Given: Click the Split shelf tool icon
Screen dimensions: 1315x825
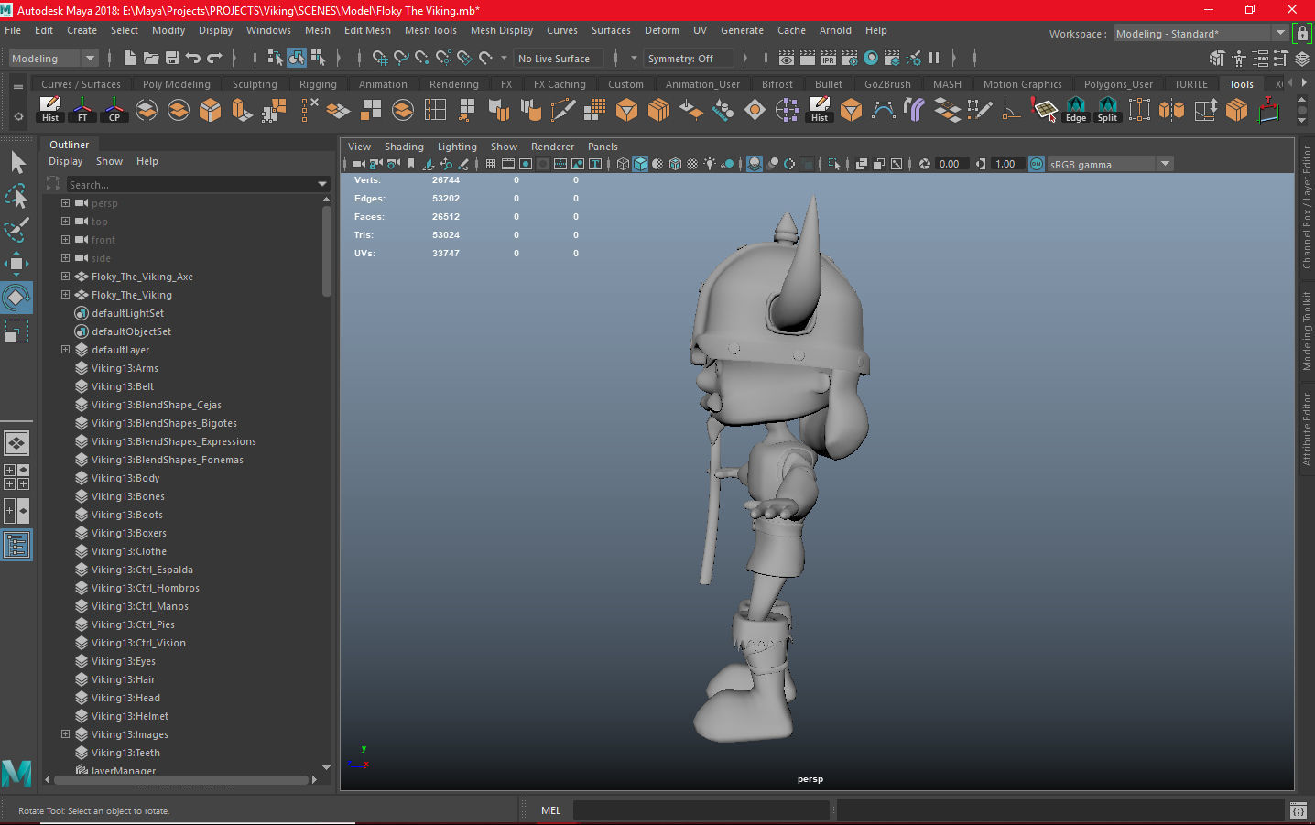Looking at the screenshot, I should (1108, 109).
